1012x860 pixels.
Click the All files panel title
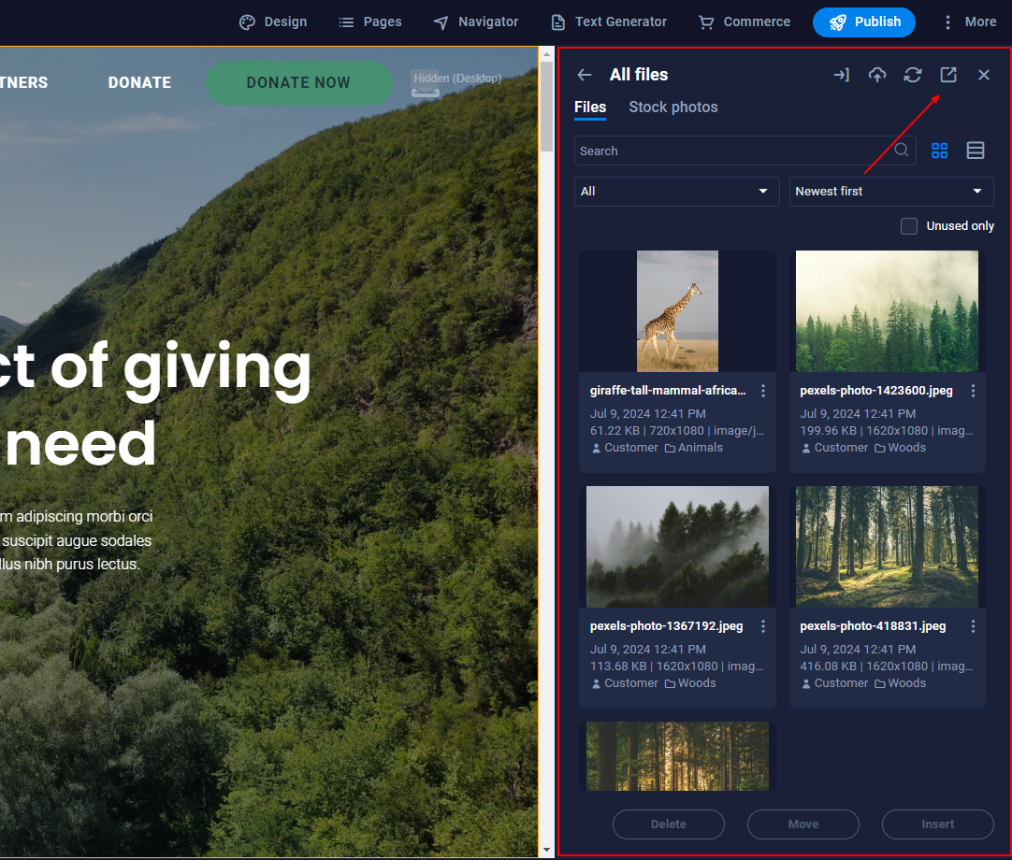click(639, 75)
